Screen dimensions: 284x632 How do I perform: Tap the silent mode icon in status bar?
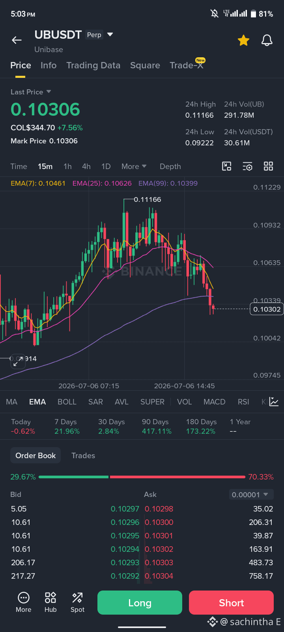[x=215, y=14]
